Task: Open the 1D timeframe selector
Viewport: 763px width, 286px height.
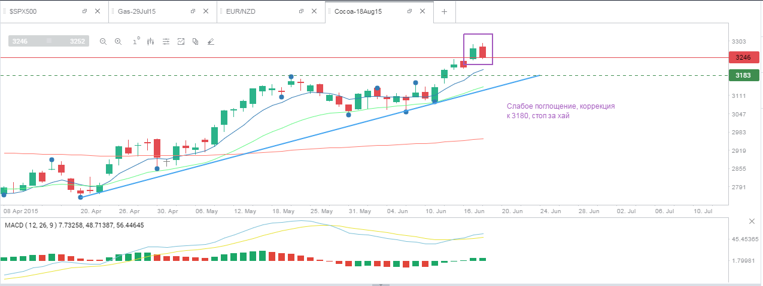Action: (x=136, y=41)
